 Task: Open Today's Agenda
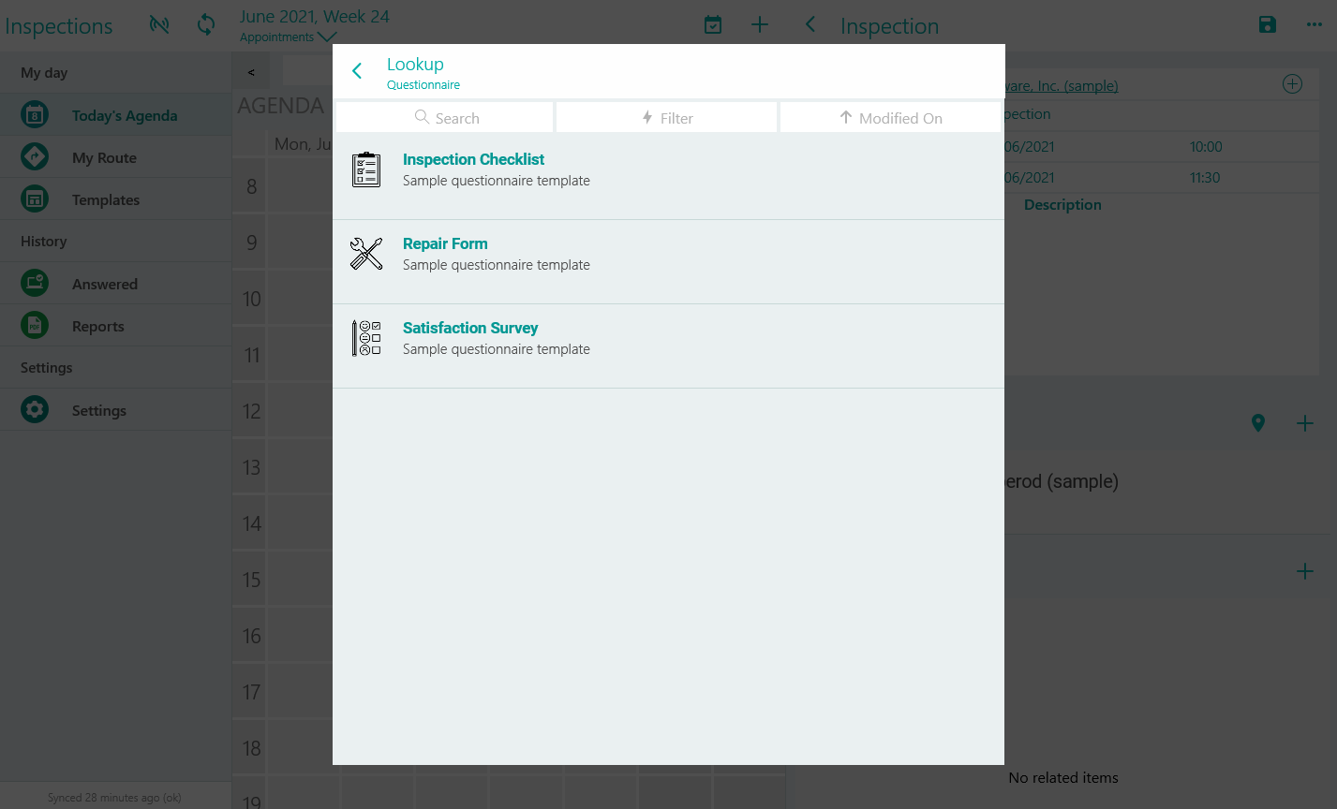pyautogui.click(x=124, y=116)
